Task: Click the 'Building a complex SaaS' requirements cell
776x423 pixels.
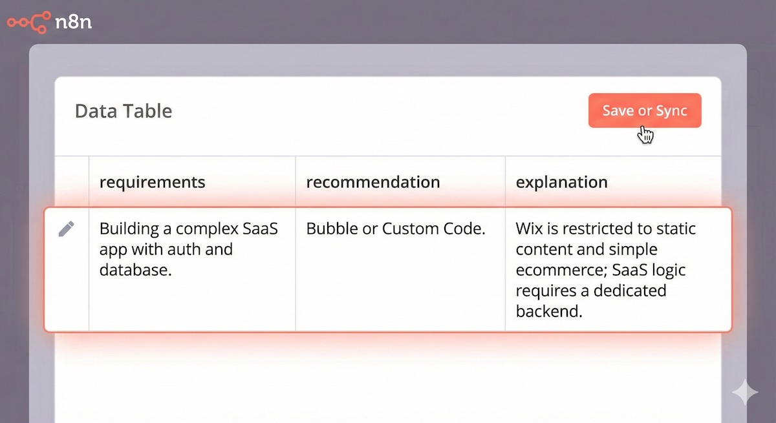Action: click(189, 249)
